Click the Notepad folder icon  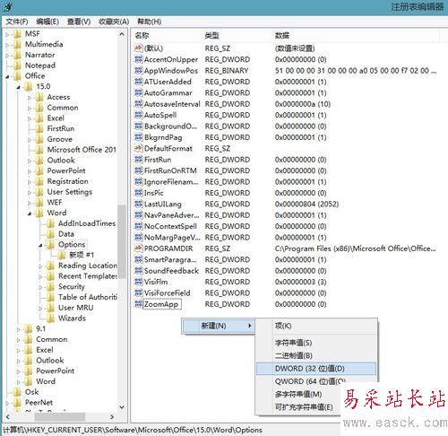point(17,65)
